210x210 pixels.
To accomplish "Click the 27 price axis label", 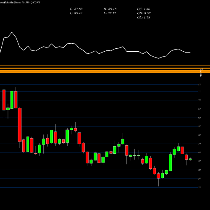I will [x=199, y=178].
